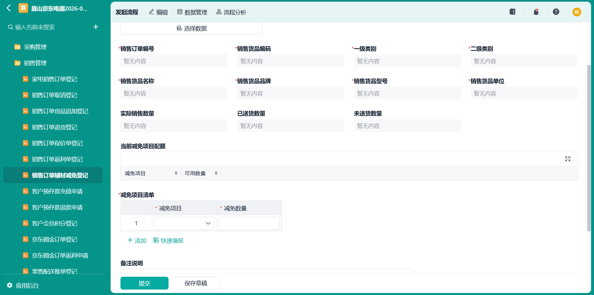594x295 pixels.
Task: Open 京东佣金订单登记 form
Action: point(54,240)
